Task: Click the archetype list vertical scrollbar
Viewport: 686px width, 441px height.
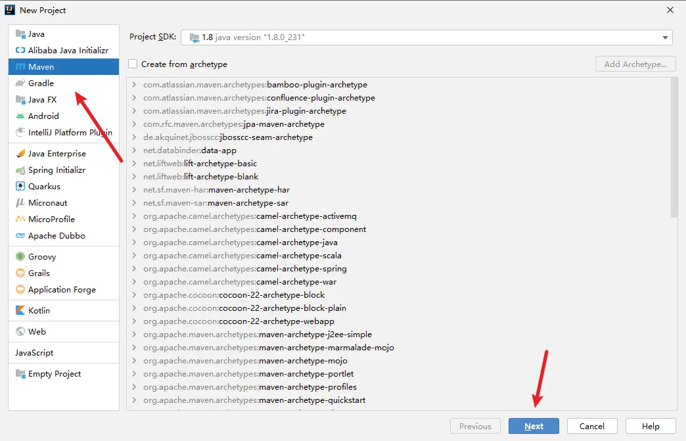Action: point(674,147)
